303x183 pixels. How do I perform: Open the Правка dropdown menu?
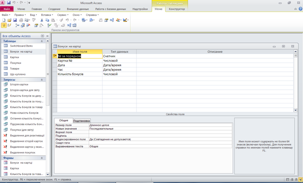(20, 15)
